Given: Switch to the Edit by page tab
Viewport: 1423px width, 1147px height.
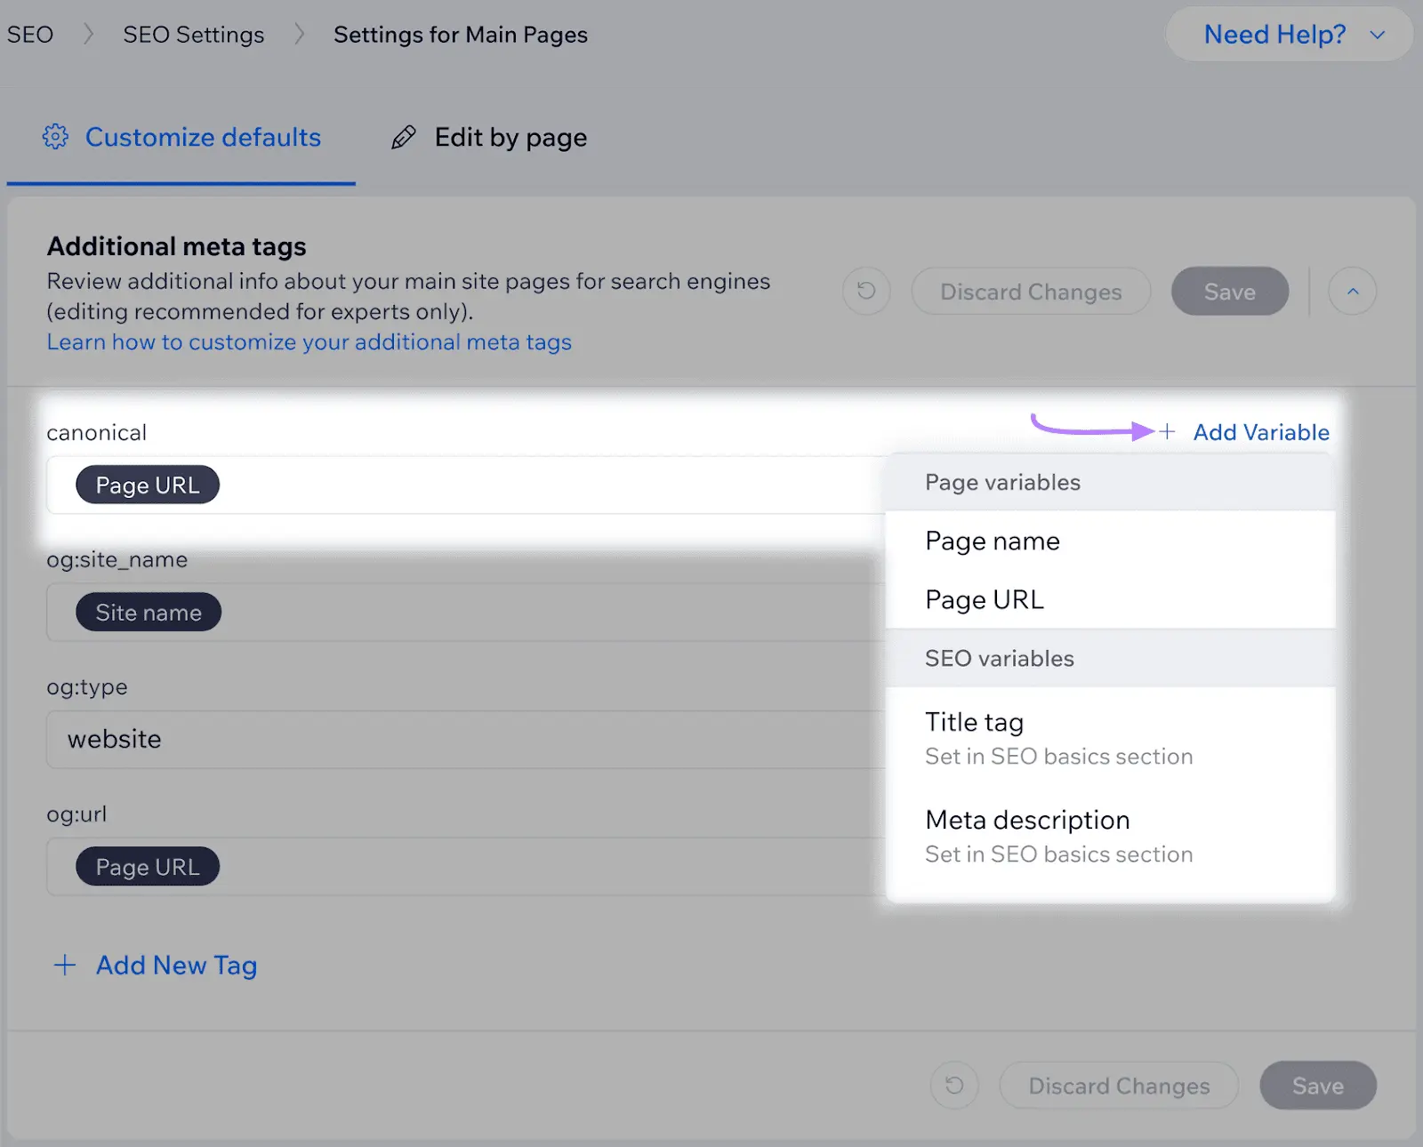Looking at the screenshot, I should (510, 136).
